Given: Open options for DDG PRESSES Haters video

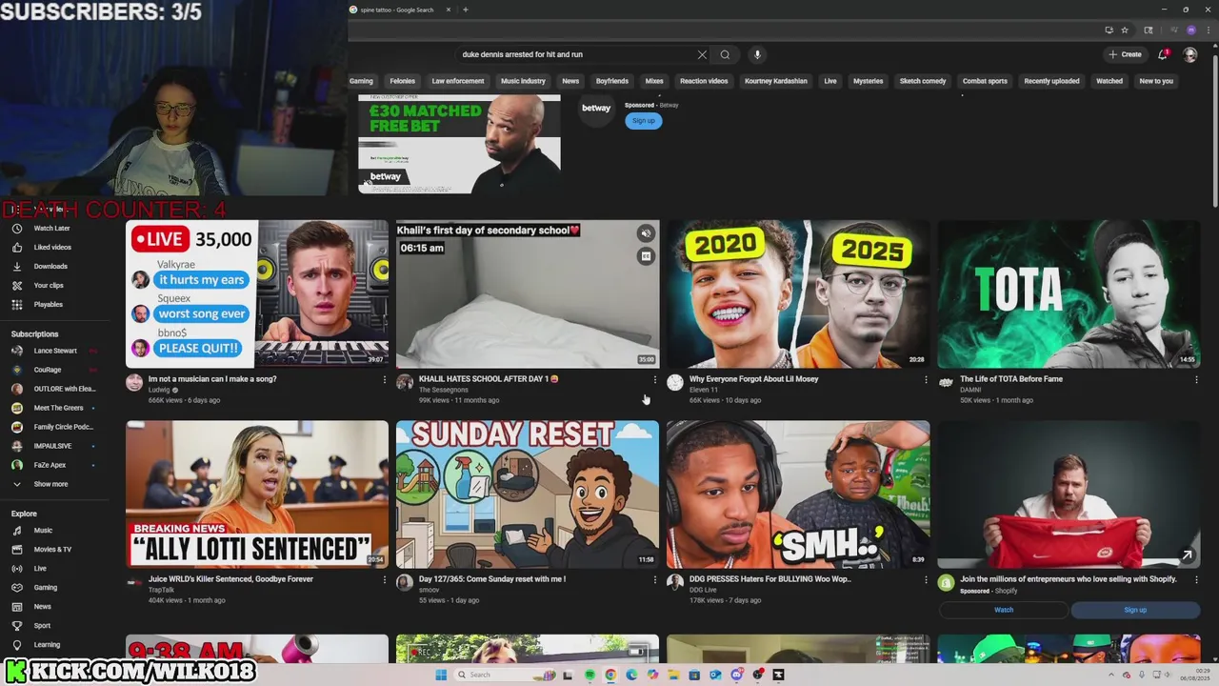Looking at the screenshot, I should (925, 580).
